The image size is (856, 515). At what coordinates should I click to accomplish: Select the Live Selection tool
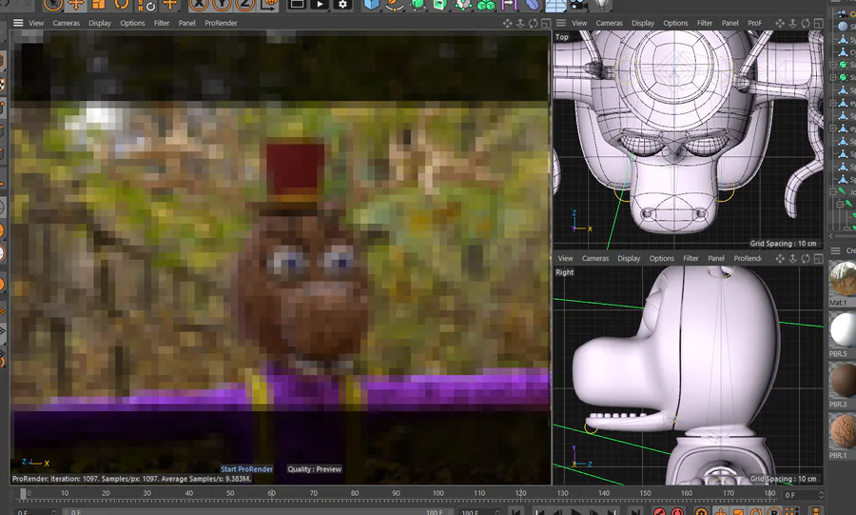tap(53, 5)
